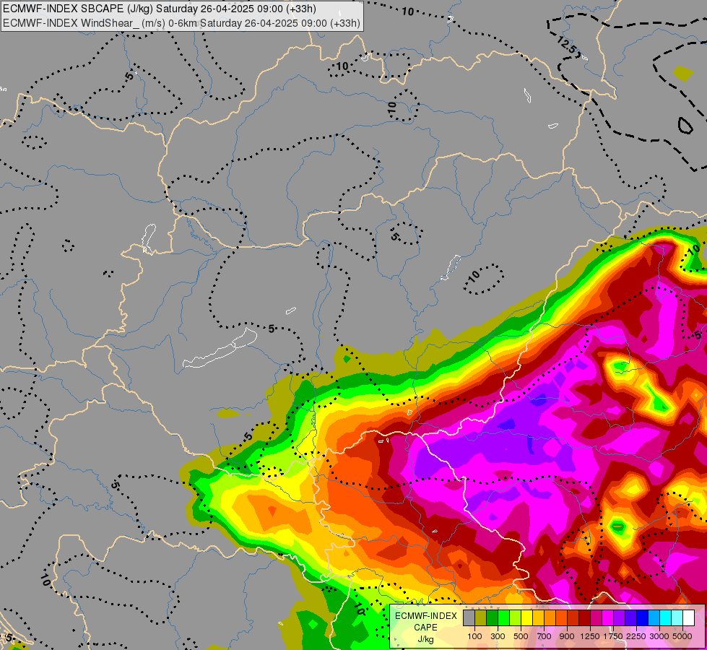Click the legend label 300
707x650 pixels.
(x=498, y=636)
